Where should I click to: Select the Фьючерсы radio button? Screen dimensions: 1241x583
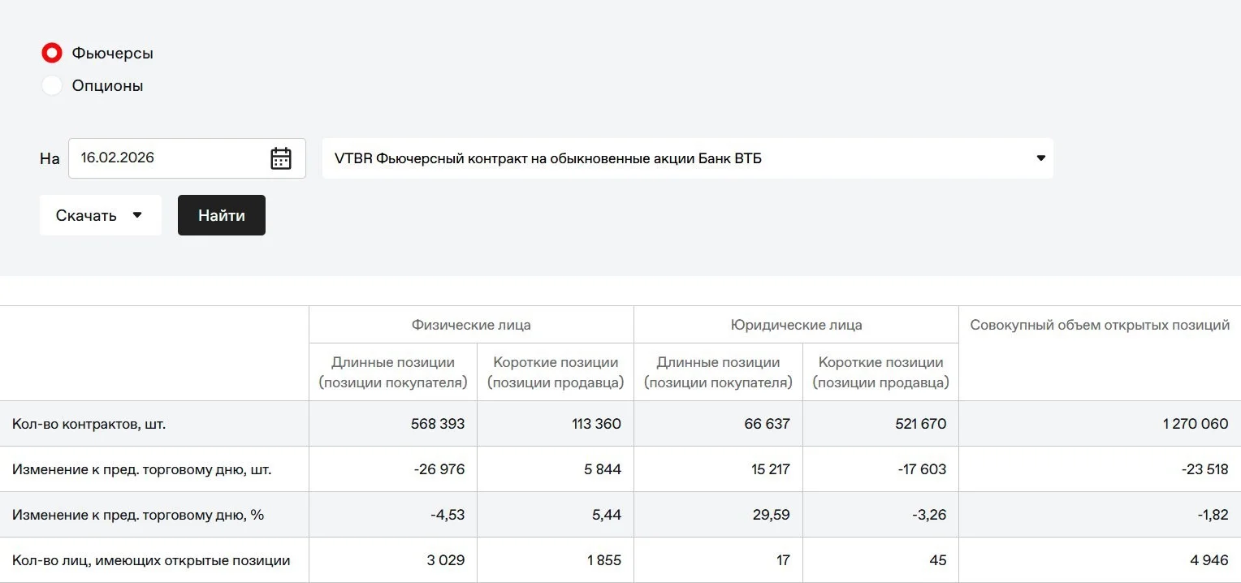click(x=52, y=54)
